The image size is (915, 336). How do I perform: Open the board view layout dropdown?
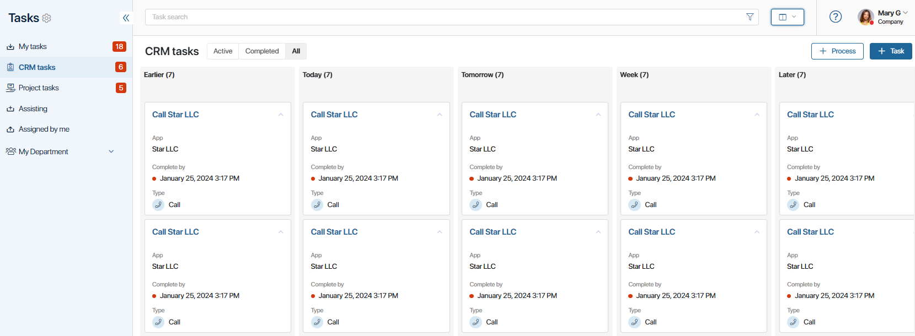[x=787, y=17]
